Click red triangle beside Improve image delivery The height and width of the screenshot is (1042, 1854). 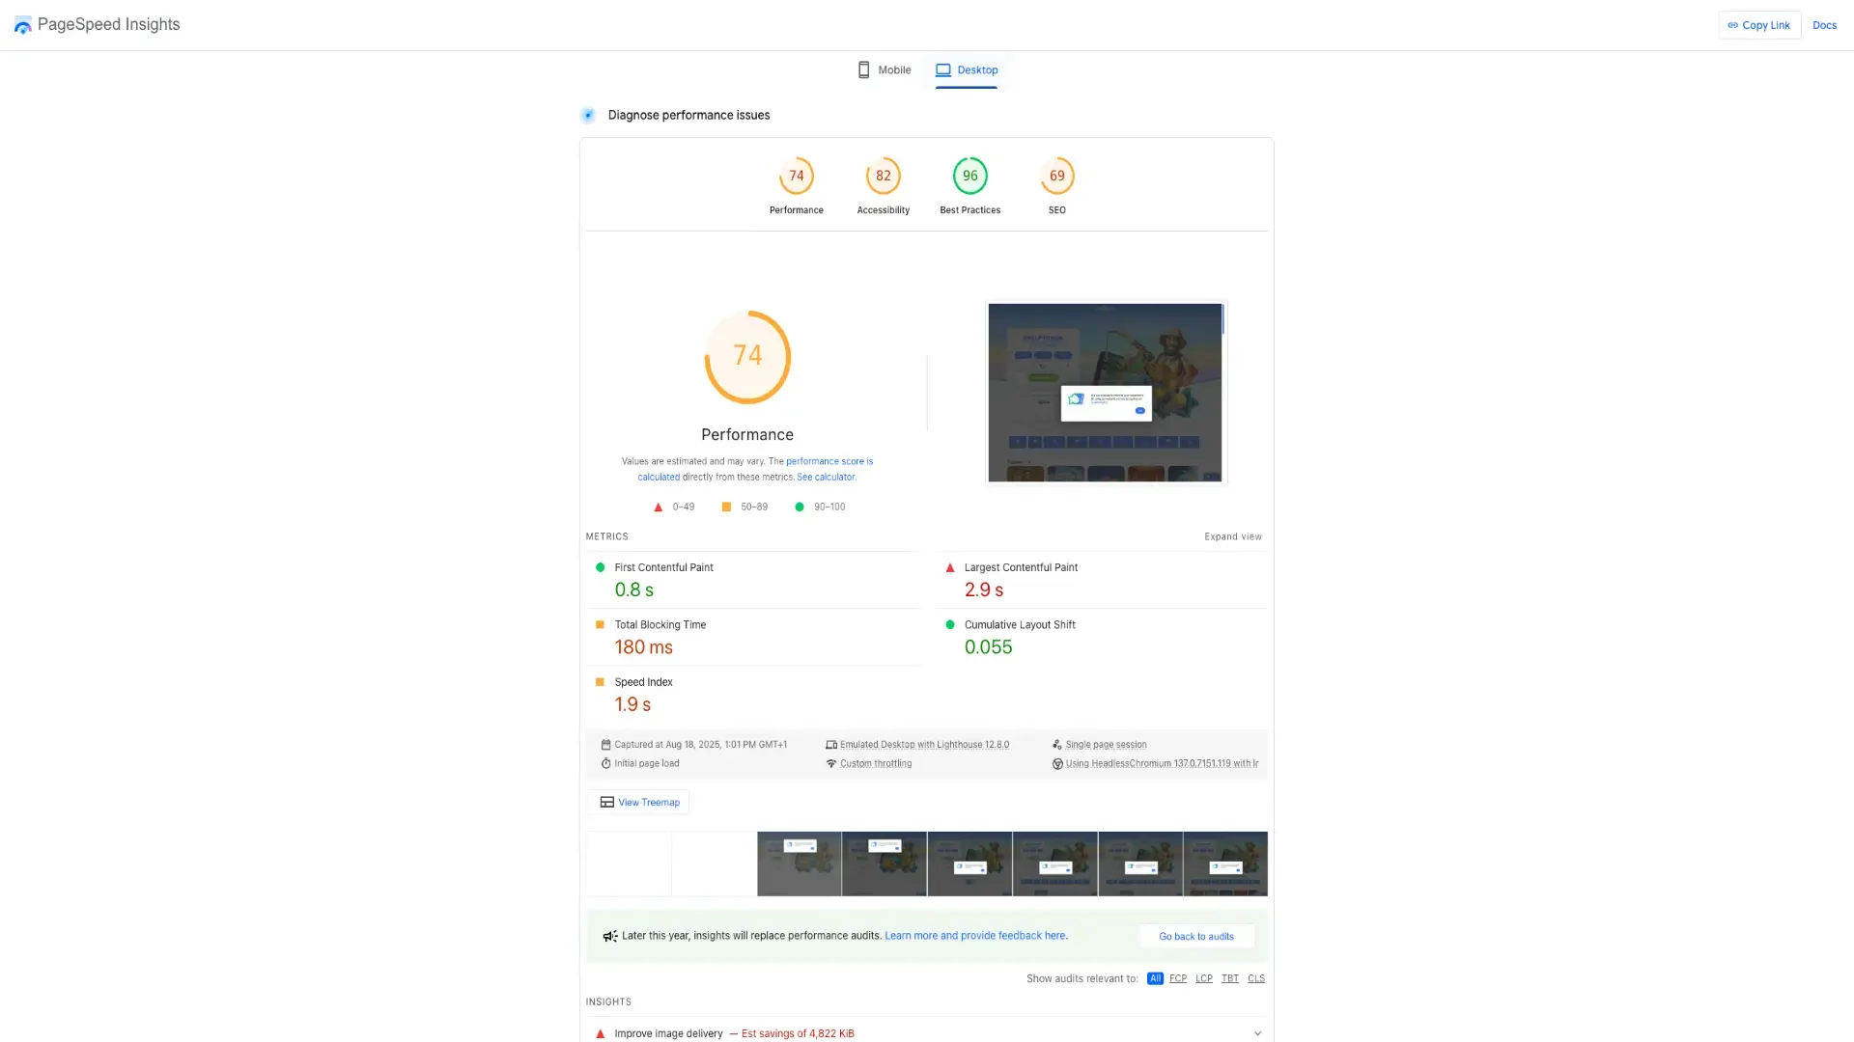tap(600, 1033)
